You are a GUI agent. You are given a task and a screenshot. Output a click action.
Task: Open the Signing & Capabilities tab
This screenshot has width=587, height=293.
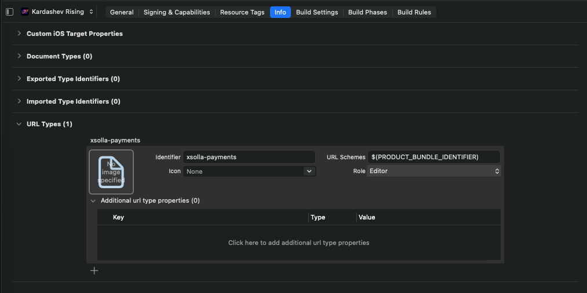coord(177,12)
